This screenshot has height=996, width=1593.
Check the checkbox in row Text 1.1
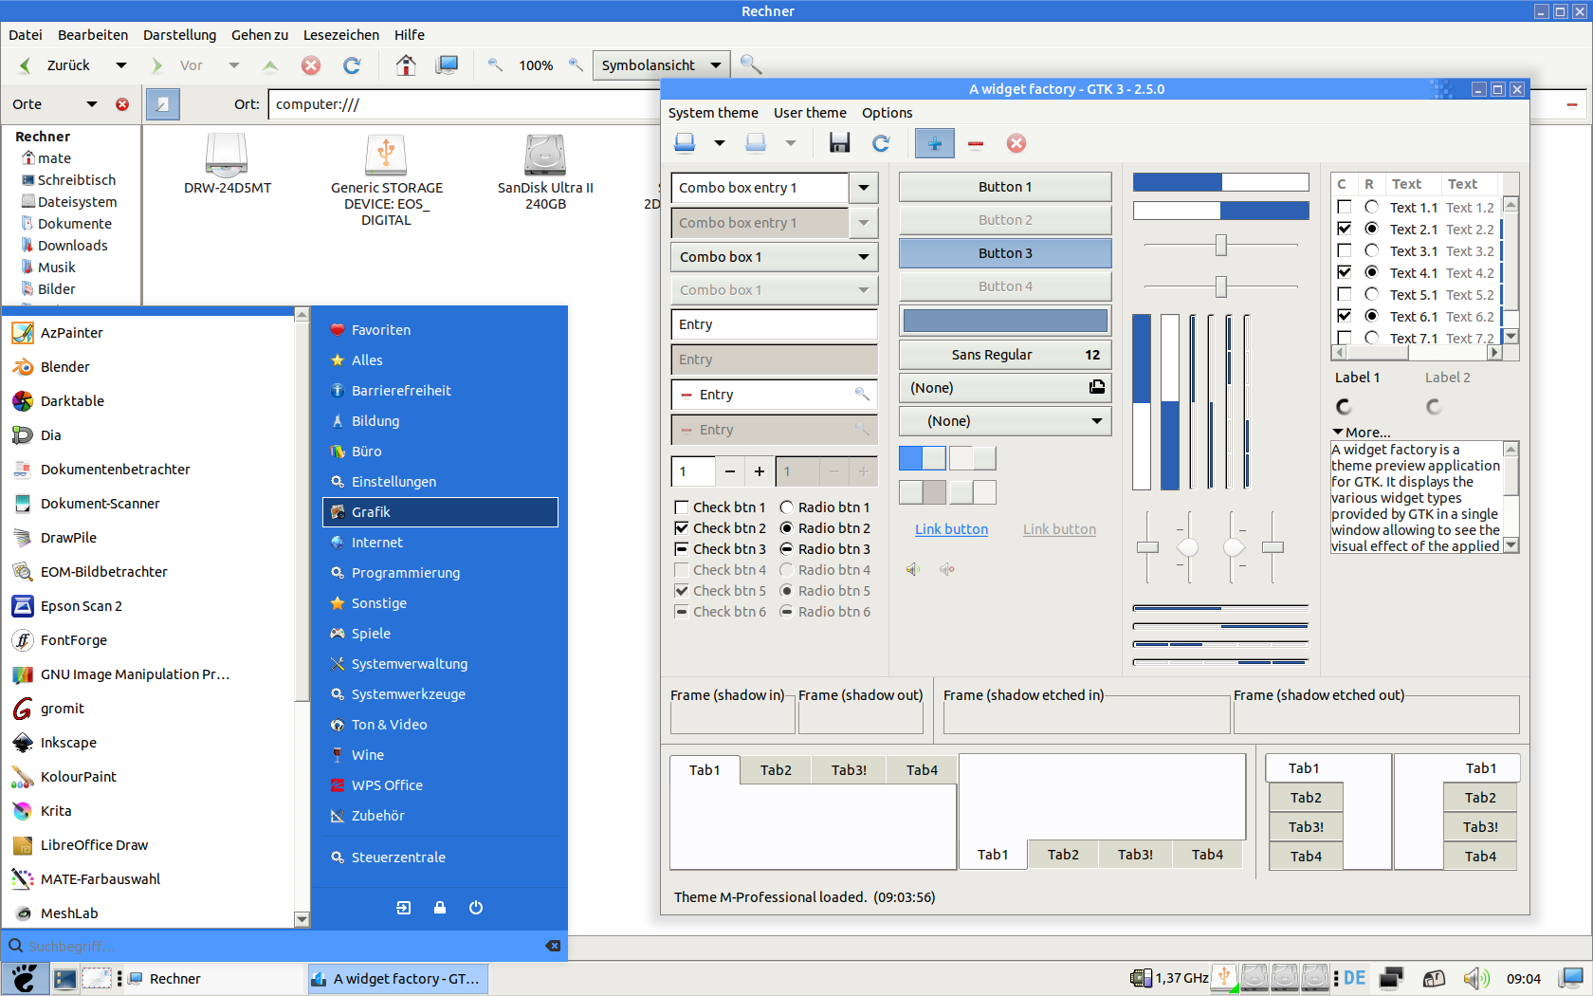[x=1344, y=207]
